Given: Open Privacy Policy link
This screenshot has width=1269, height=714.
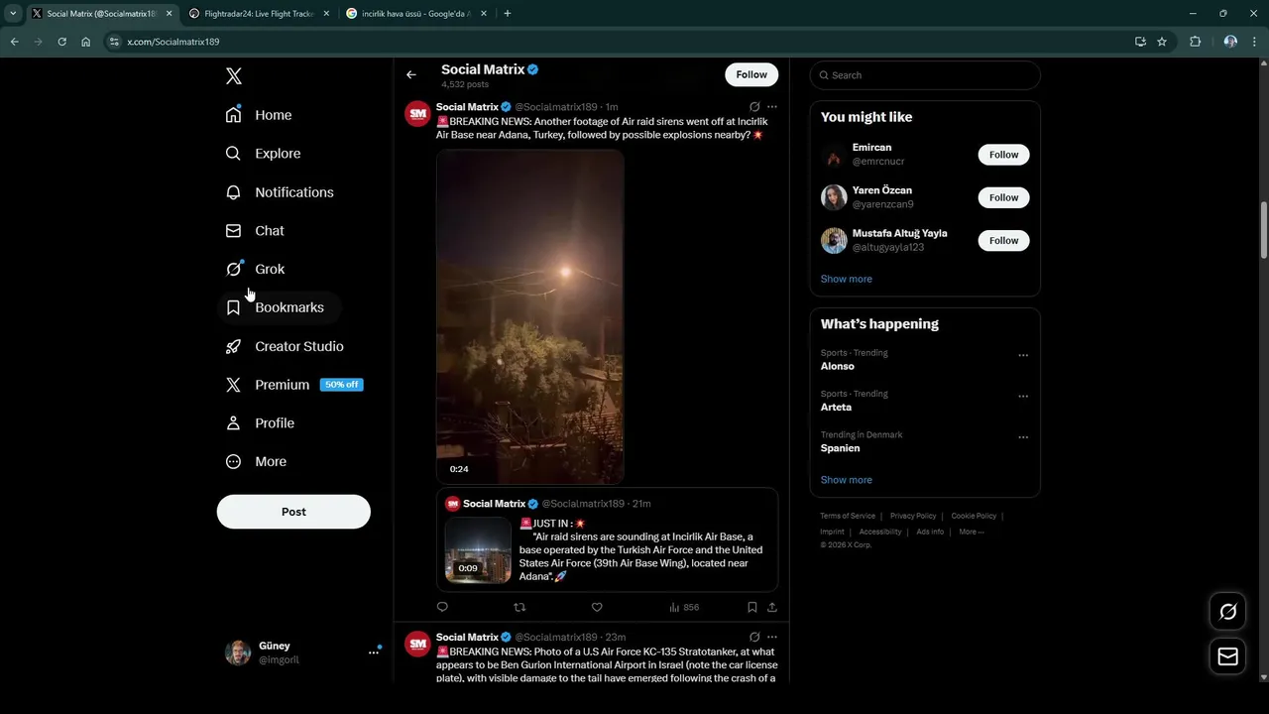Looking at the screenshot, I should point(913,516).
